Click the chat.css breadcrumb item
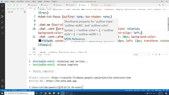This screenshot has width=169, height=95. [41, 8]
